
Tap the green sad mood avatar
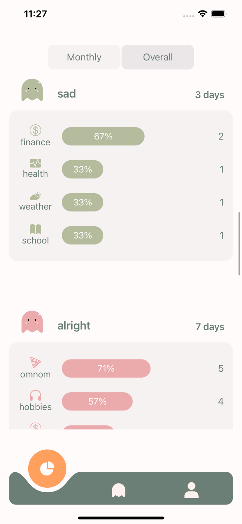tap(32, 90)
